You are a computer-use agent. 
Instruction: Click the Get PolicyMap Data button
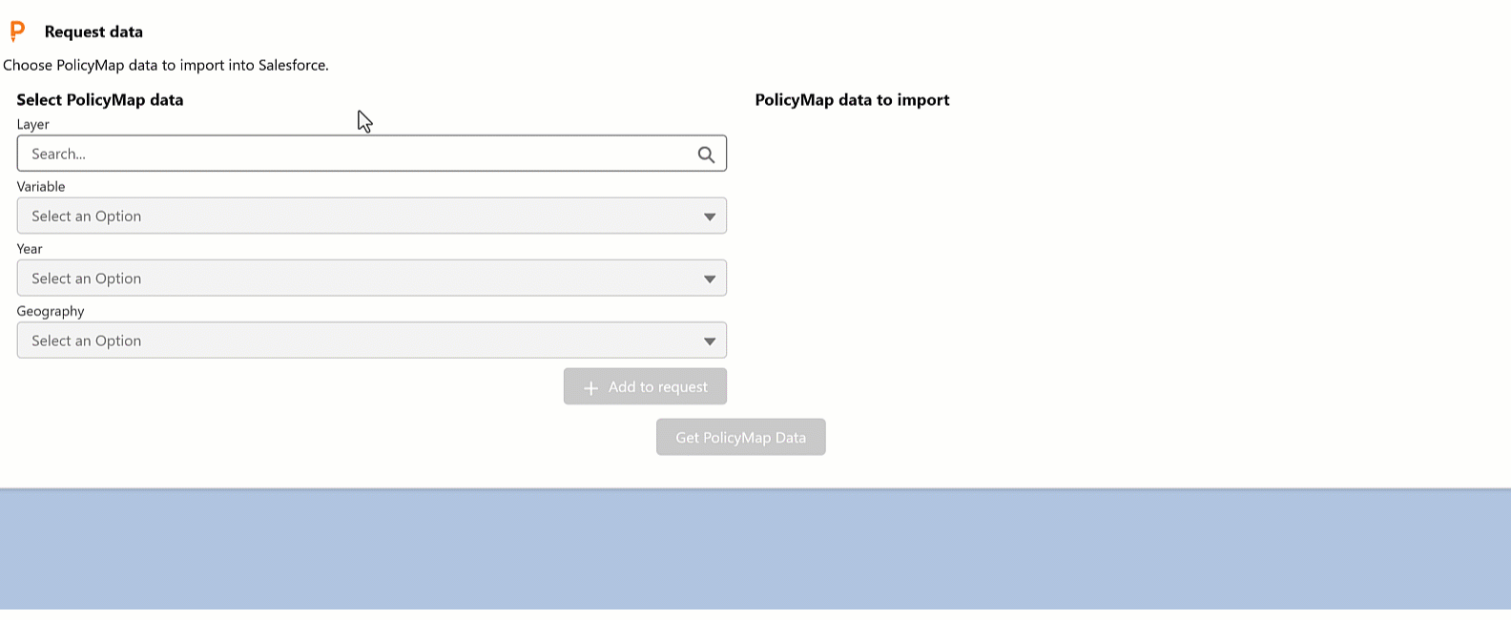tap(740, 438)
